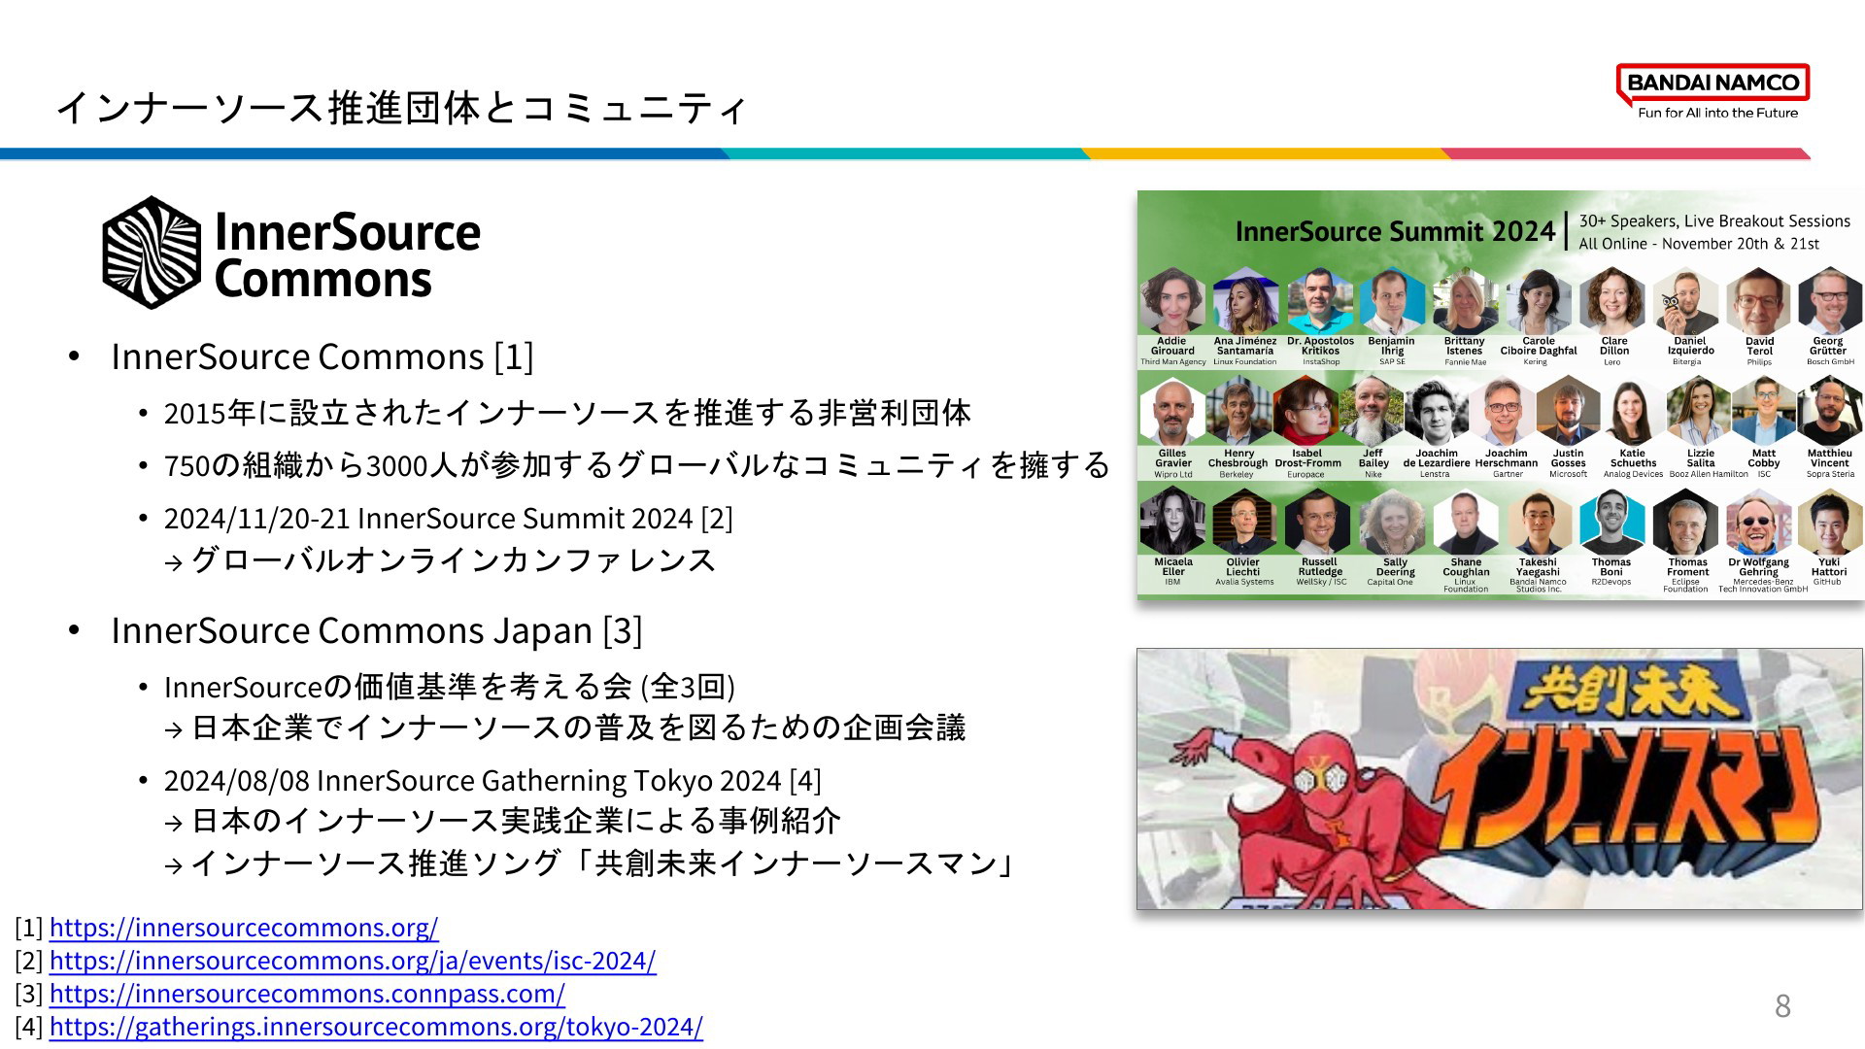Click the Bandai Namco logo
This screenshot has height=1049, width=1865.
(1713, 92)
